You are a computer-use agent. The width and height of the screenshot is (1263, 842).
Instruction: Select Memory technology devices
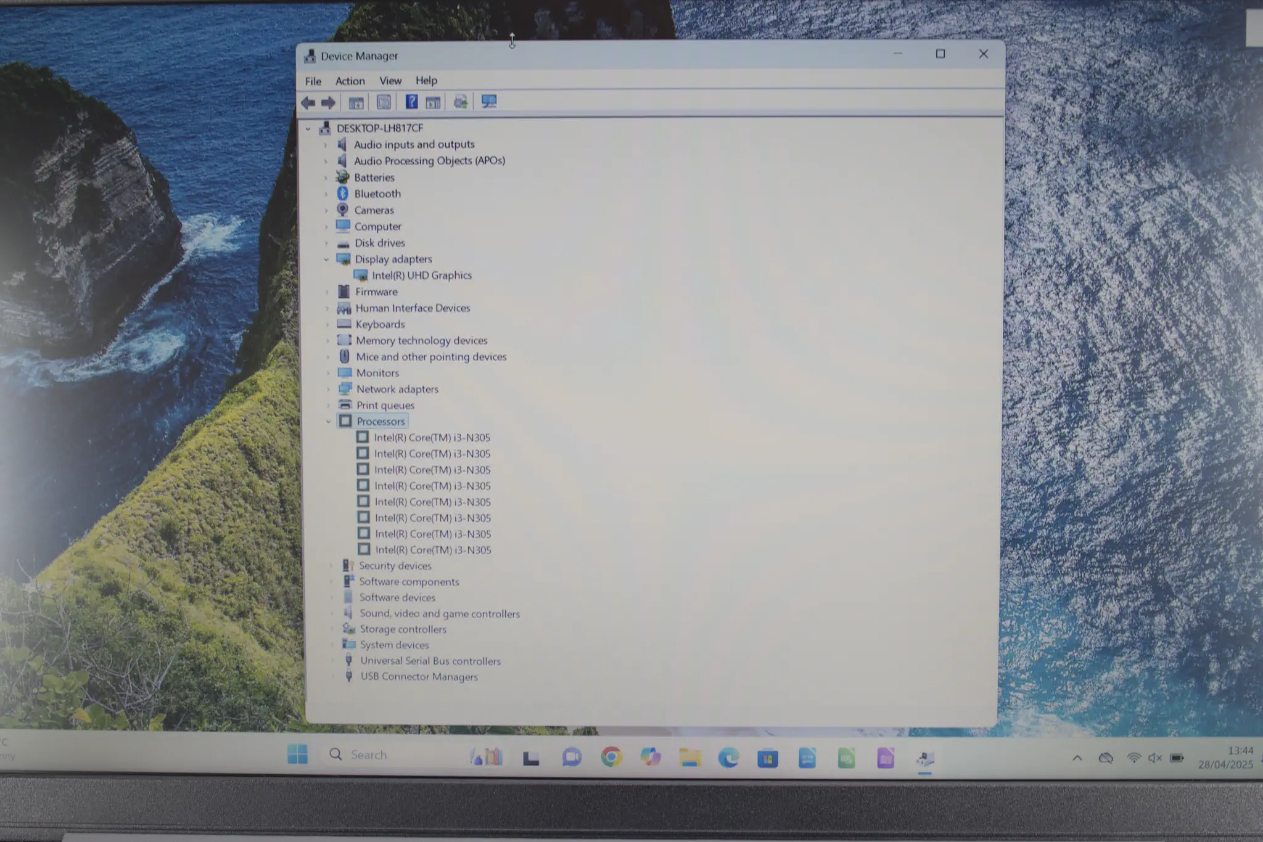[x=421, y=341]
